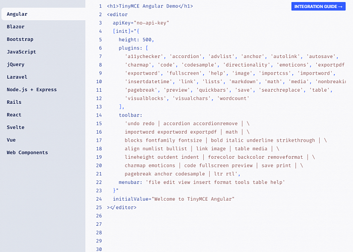The width and height of the screenshot is (353, 252).
Task: Click the Integration Guide button
Action: (319, 7)
